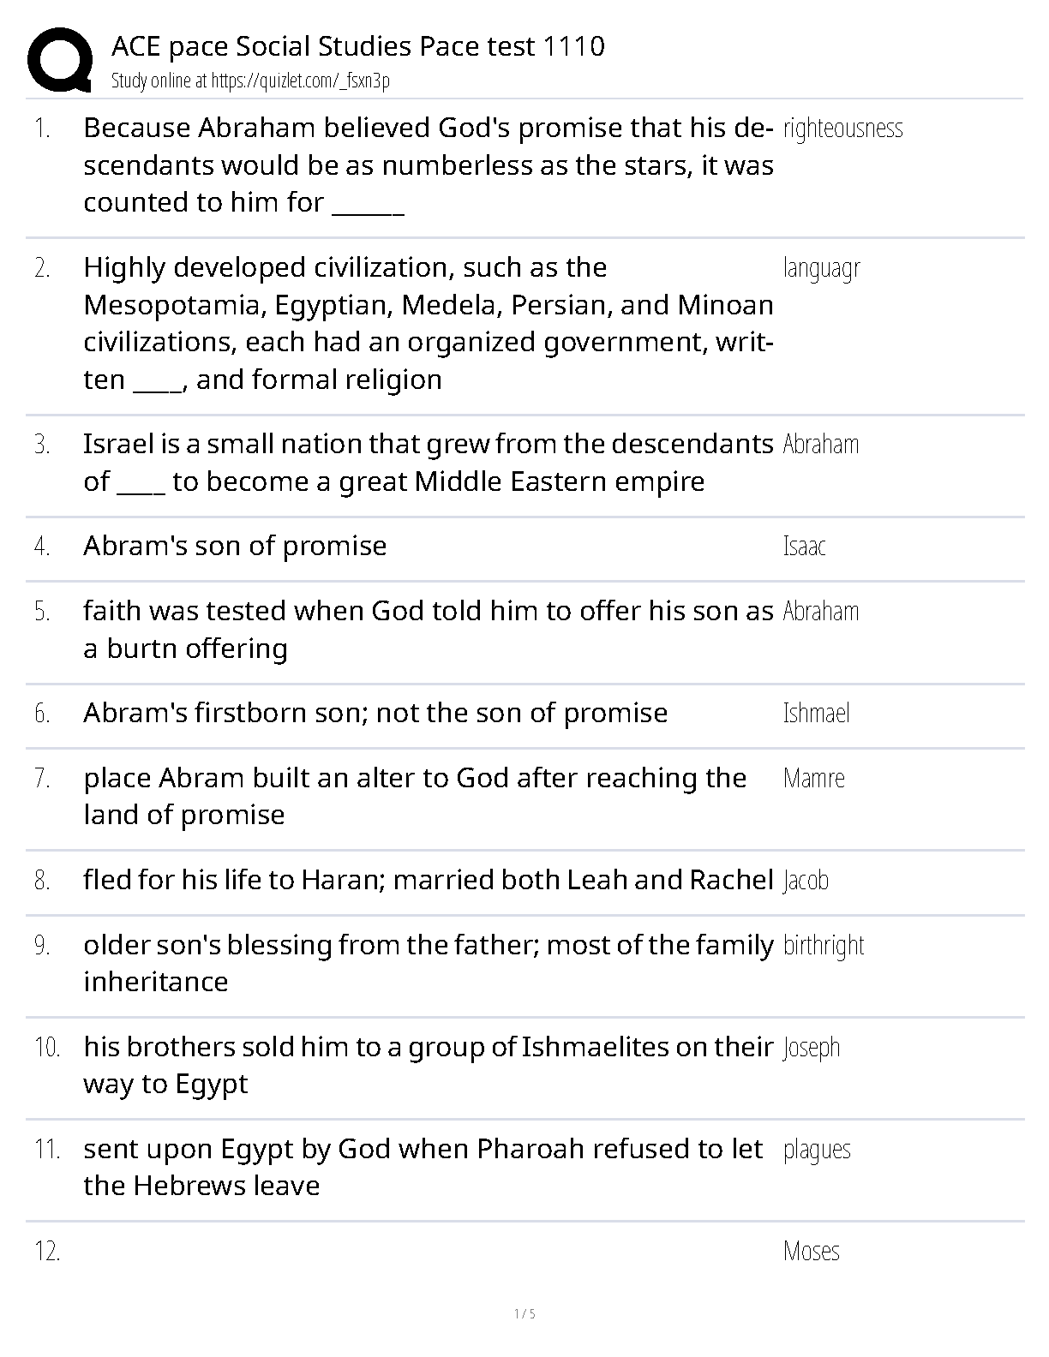Image resolution: width=1049 pixels, height=1357 pixels.
Task: Click the answer 'Isaac'
Action: (x=804, y=547)
